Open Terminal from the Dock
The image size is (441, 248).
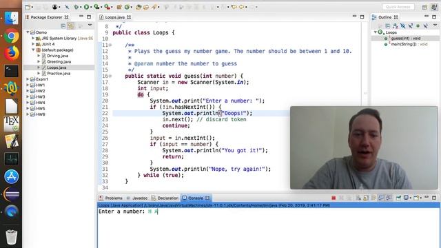[11, 70]
